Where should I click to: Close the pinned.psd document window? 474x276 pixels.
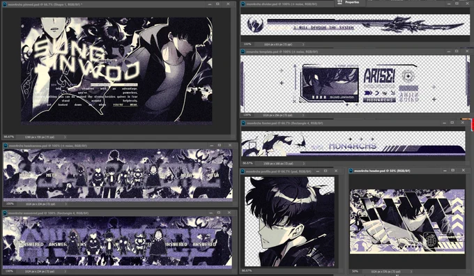228,4
